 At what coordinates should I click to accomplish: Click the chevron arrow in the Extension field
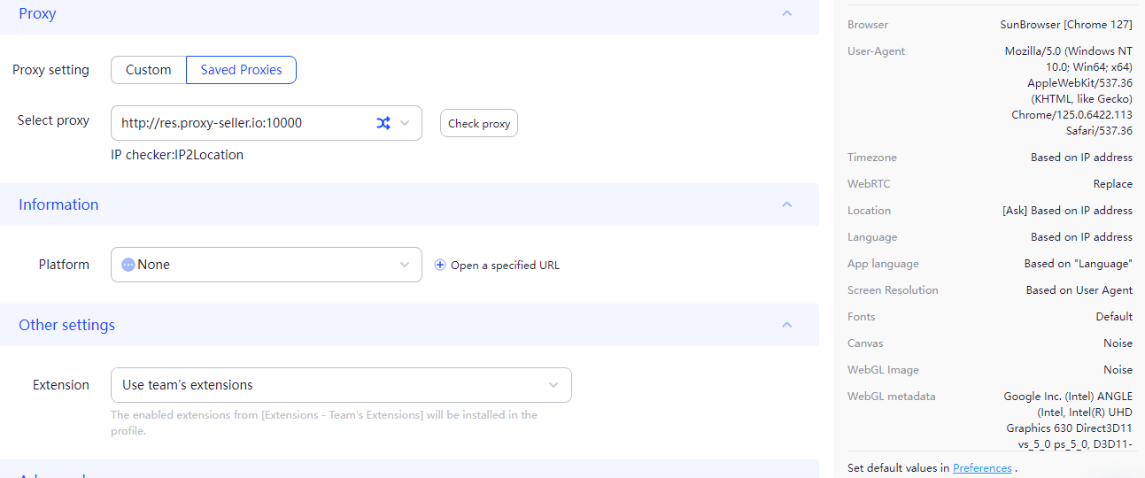pos(553,385)
